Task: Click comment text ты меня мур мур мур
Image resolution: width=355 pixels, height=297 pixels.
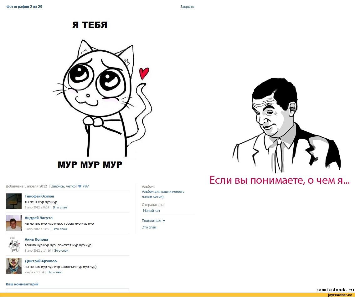Action: [41, 202]
